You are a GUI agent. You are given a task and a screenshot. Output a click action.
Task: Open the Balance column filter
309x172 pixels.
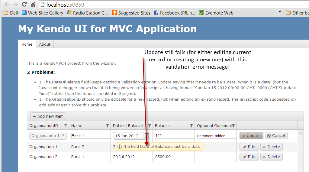(x=192, y=125)
